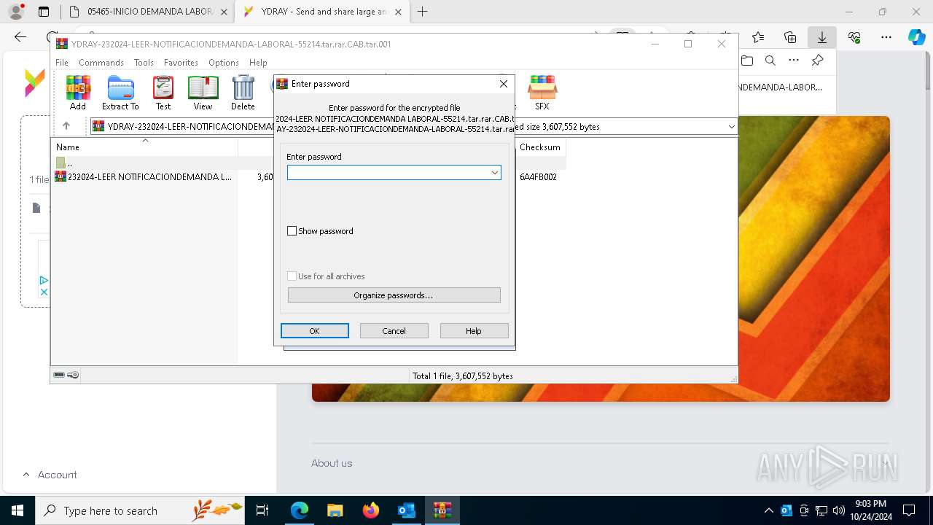Open the Help menu in WinRAR
Image resolution: width=933 pixels, height=525 pixels.
tap(258, 63)
